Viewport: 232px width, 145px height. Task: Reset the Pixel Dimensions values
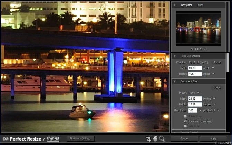click(217, 62)
